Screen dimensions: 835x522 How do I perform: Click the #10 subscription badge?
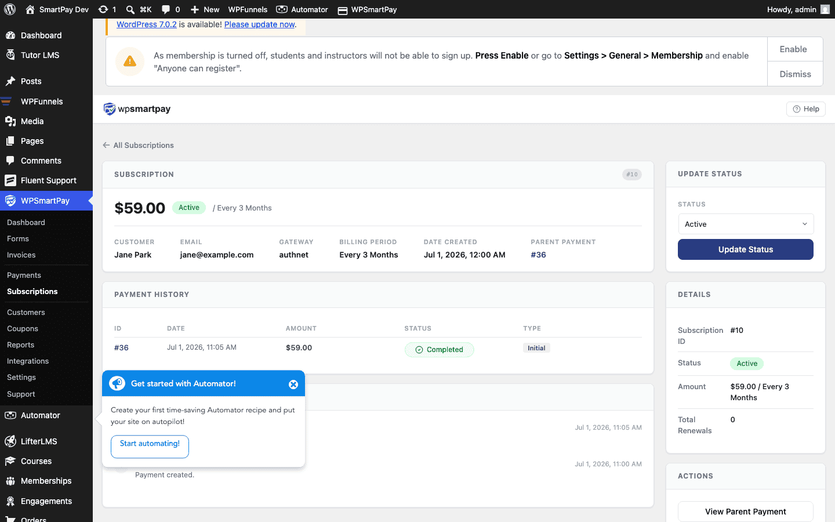tap(632, 174)
